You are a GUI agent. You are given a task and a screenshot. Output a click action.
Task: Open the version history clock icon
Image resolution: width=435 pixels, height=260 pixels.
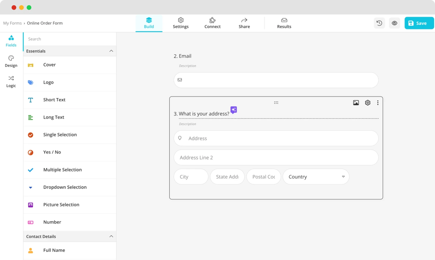[x=379, y=23]
